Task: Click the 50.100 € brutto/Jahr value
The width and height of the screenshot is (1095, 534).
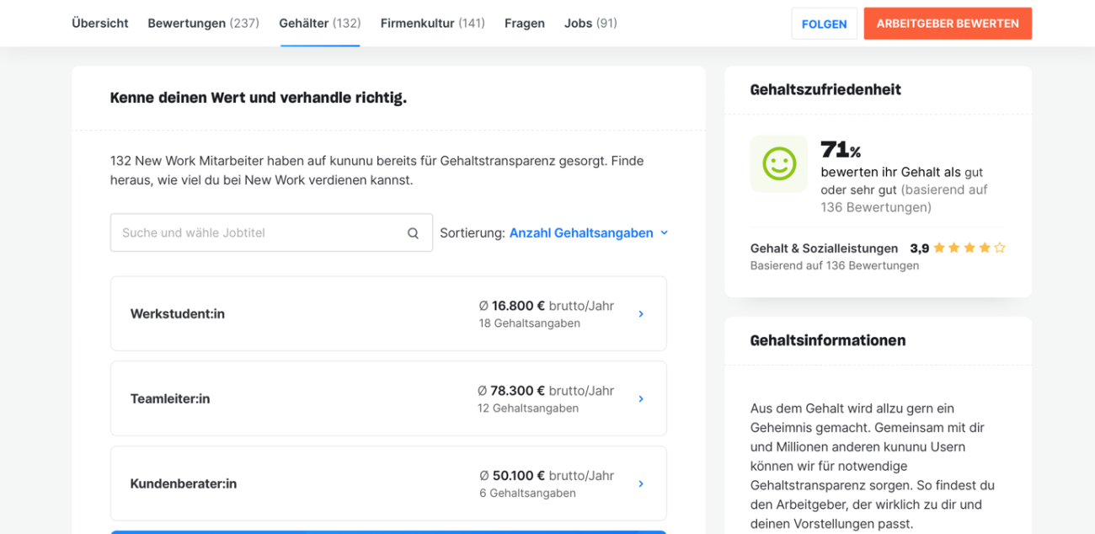Action: (547, 476)
